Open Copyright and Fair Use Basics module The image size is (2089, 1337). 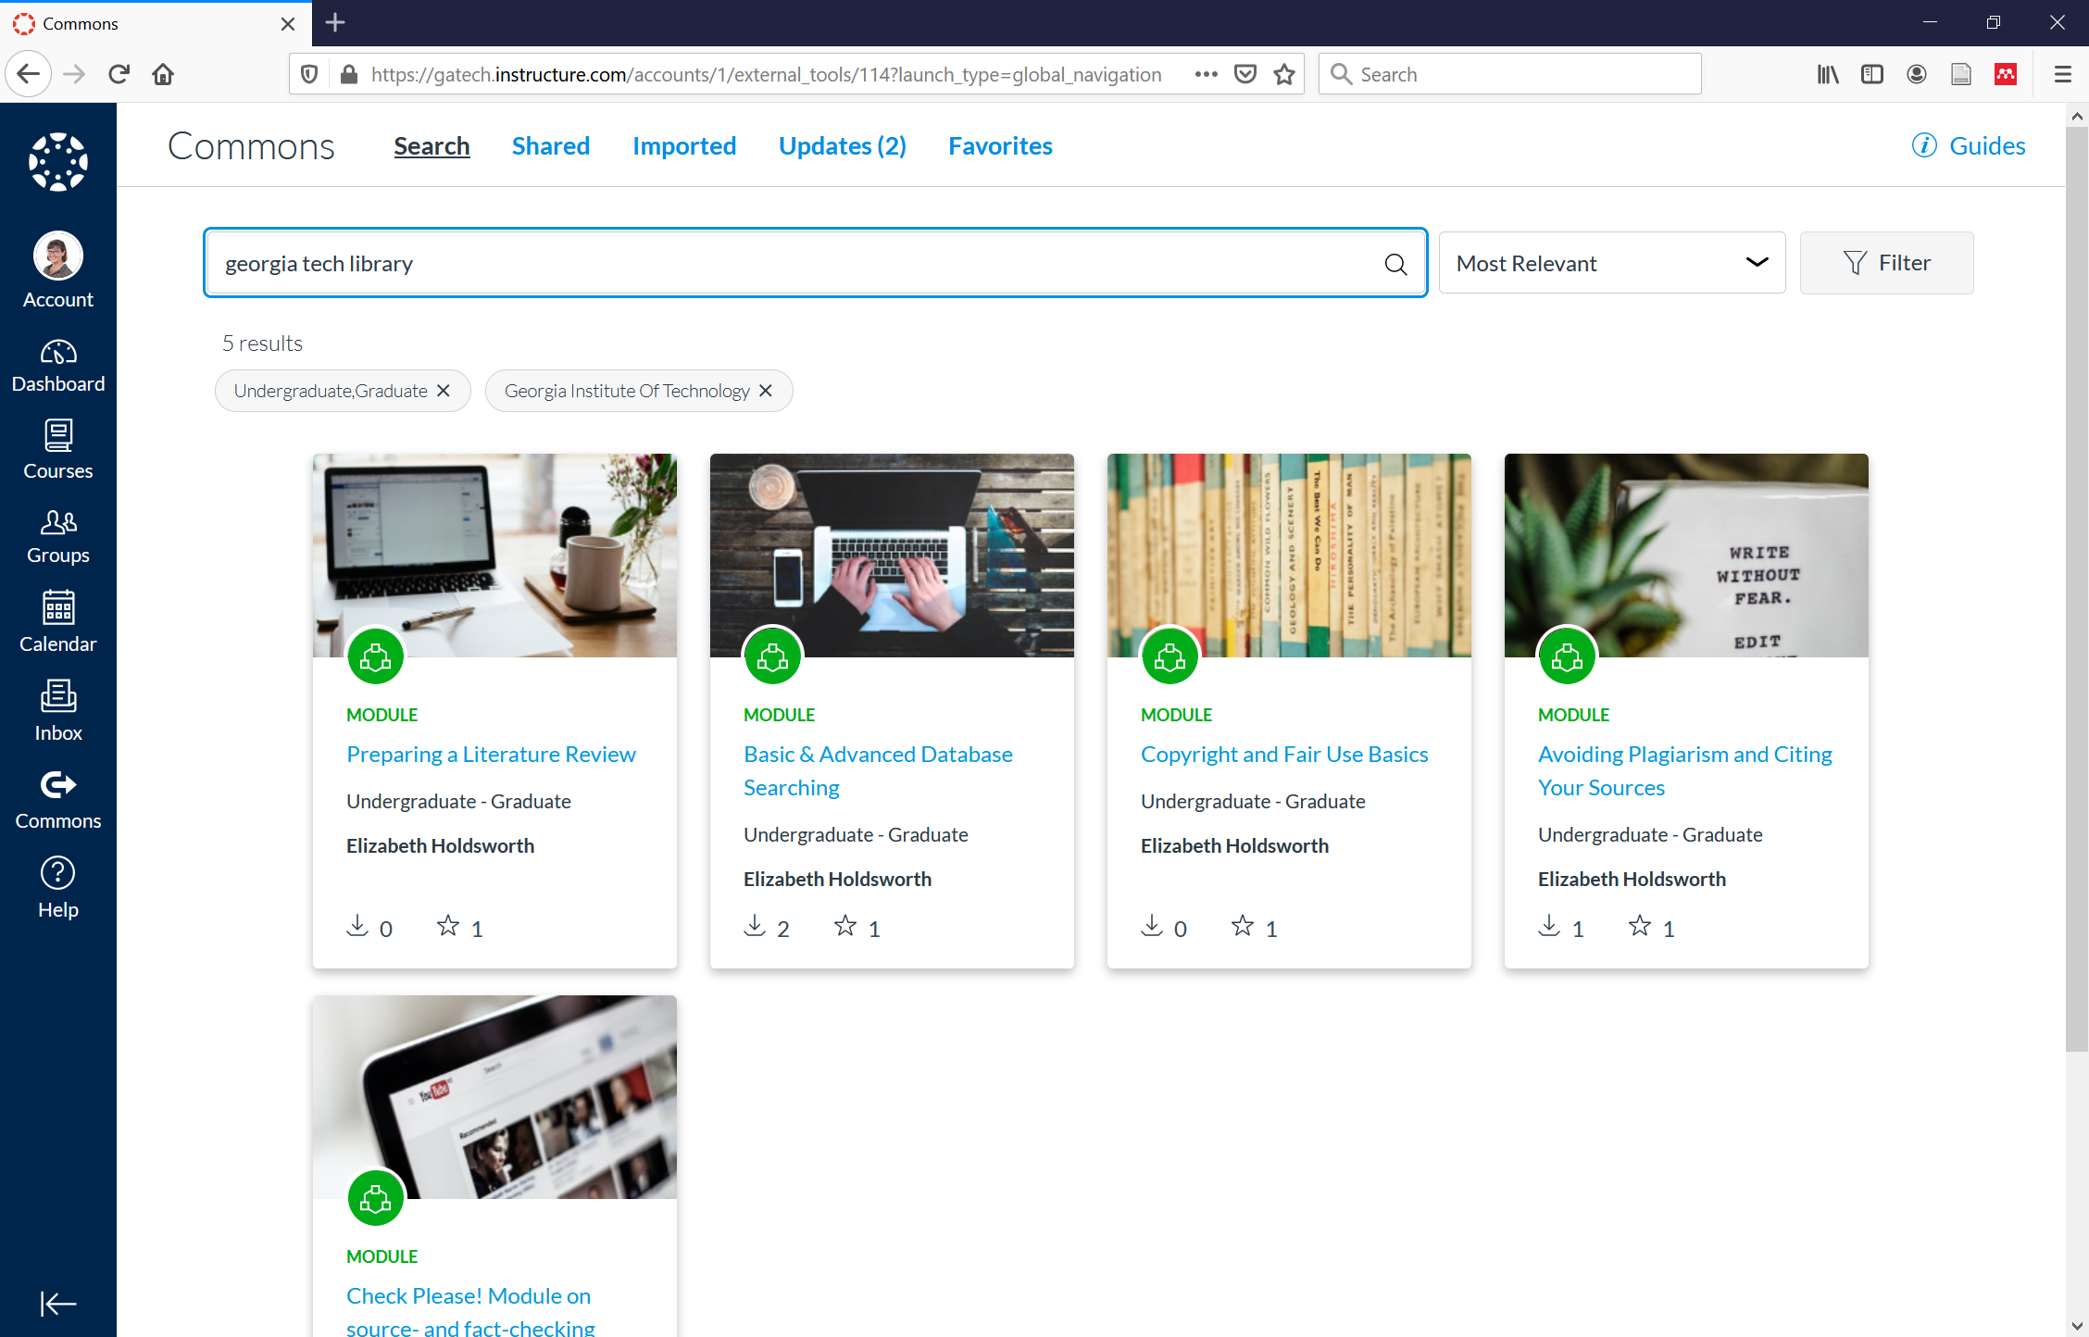click(1284, 755)
